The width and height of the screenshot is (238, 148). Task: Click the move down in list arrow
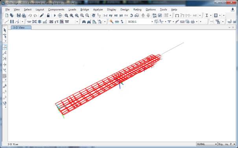148,15
